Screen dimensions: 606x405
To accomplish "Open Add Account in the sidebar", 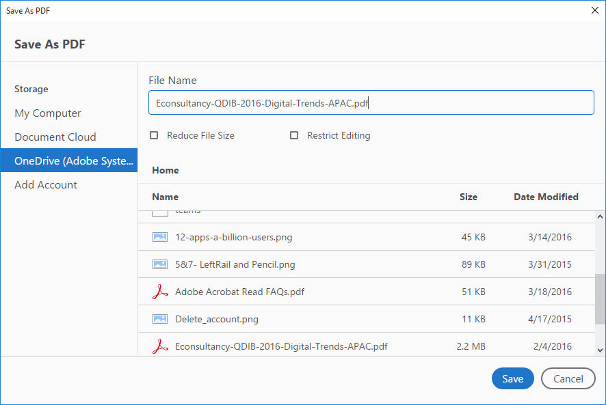I will click(x=45, y=184).
